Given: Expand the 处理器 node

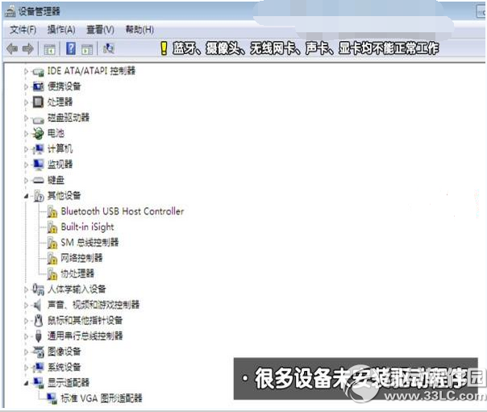Looking at the screenshot, I should point(26,102).
